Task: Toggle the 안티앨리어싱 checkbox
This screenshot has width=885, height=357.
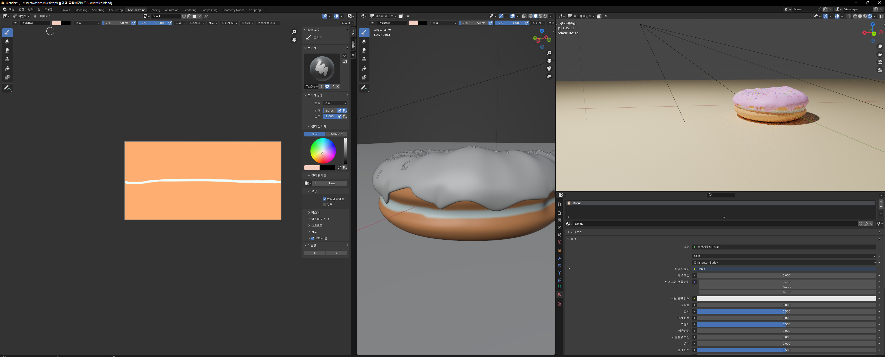Action: click(324, 199)
